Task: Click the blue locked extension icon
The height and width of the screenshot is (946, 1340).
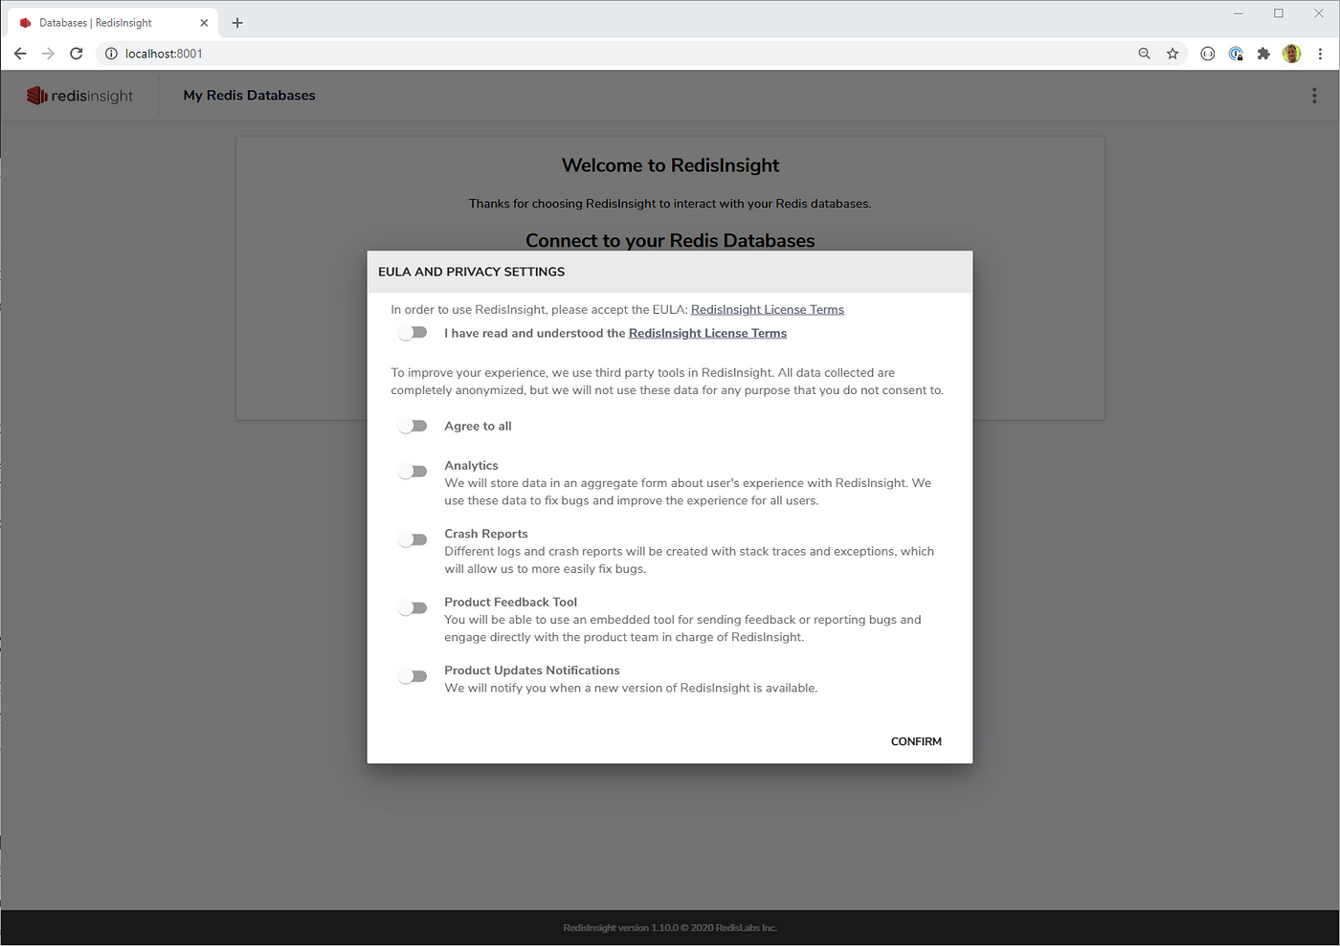Action: [1236, 54]
